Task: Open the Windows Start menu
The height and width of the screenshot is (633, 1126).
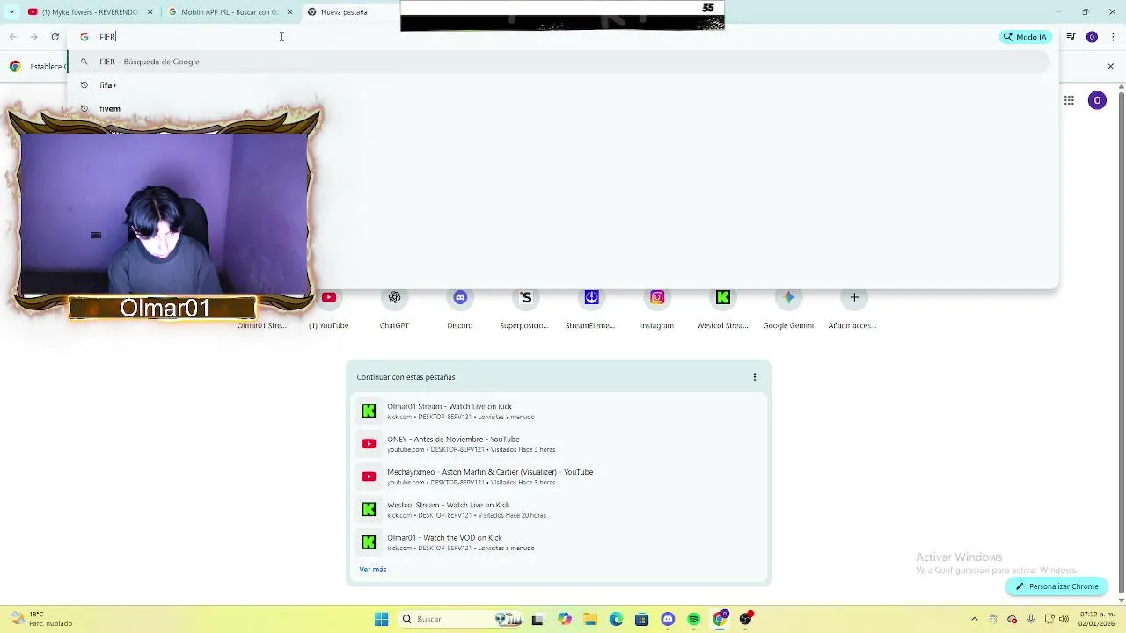Action: (x=381, y=619)
